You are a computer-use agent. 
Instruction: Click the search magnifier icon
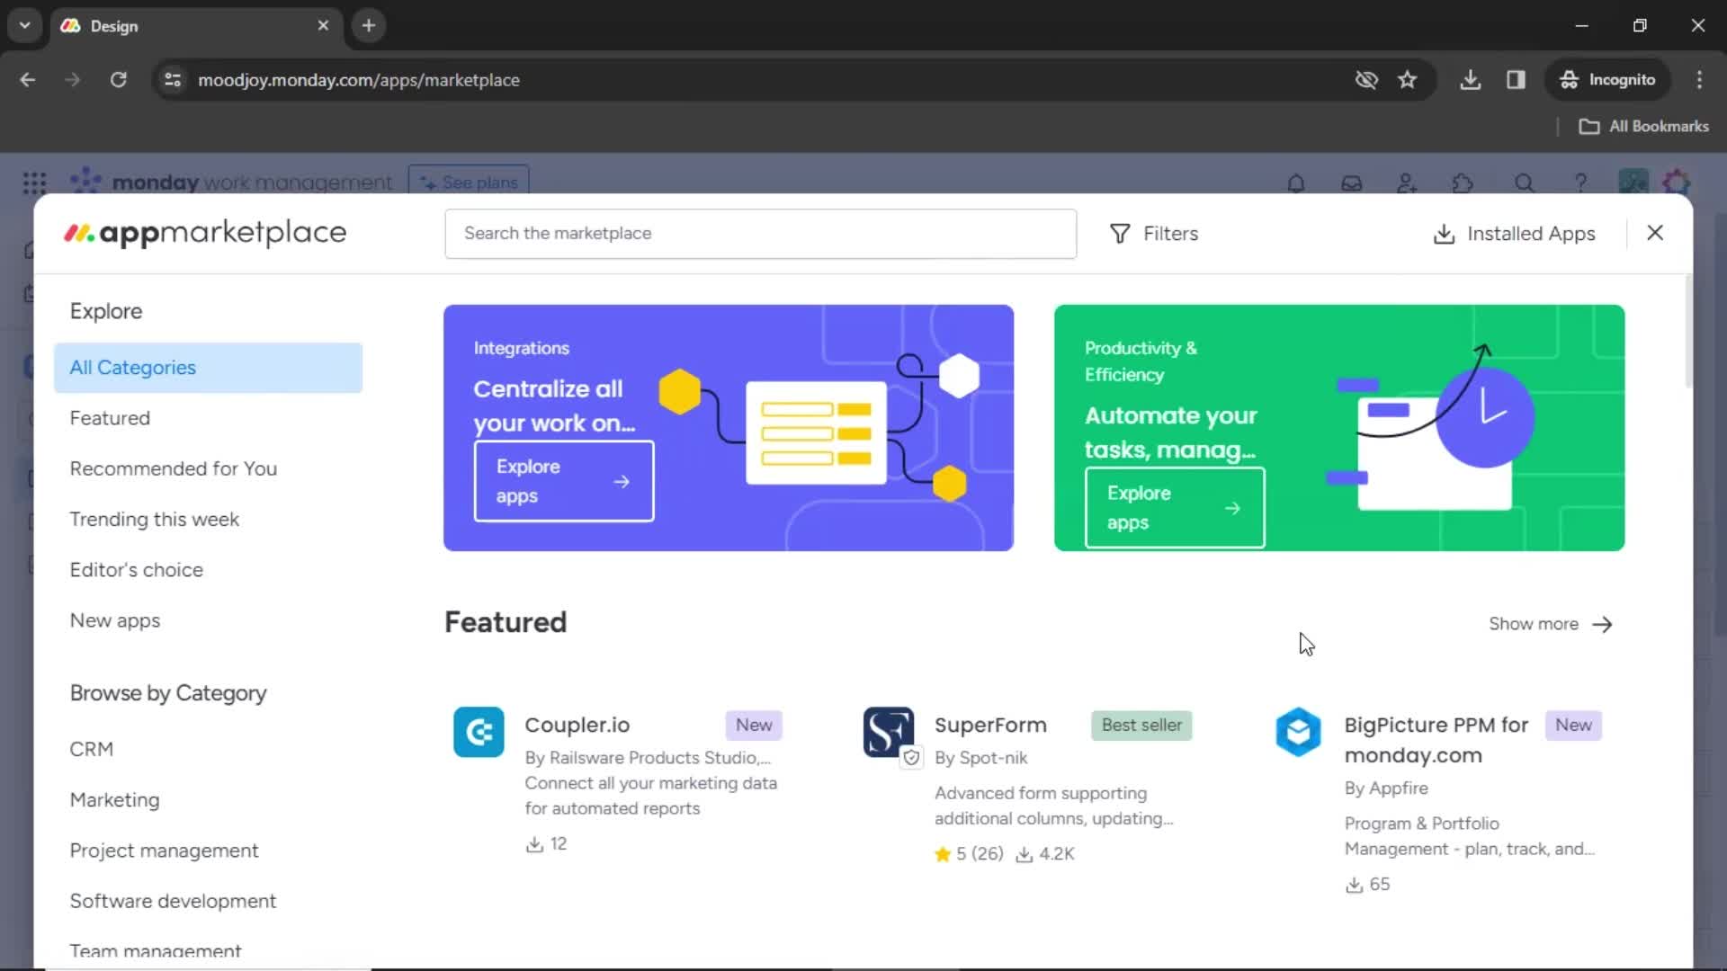point(1522,183)
